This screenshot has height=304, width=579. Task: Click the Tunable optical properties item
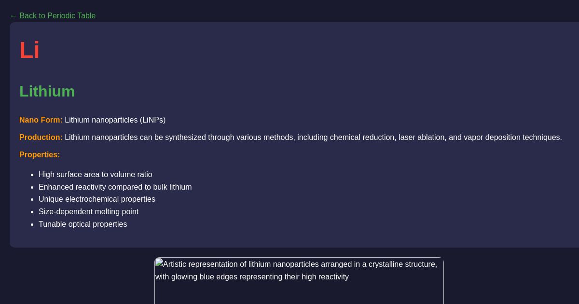(x=83, y=224)
